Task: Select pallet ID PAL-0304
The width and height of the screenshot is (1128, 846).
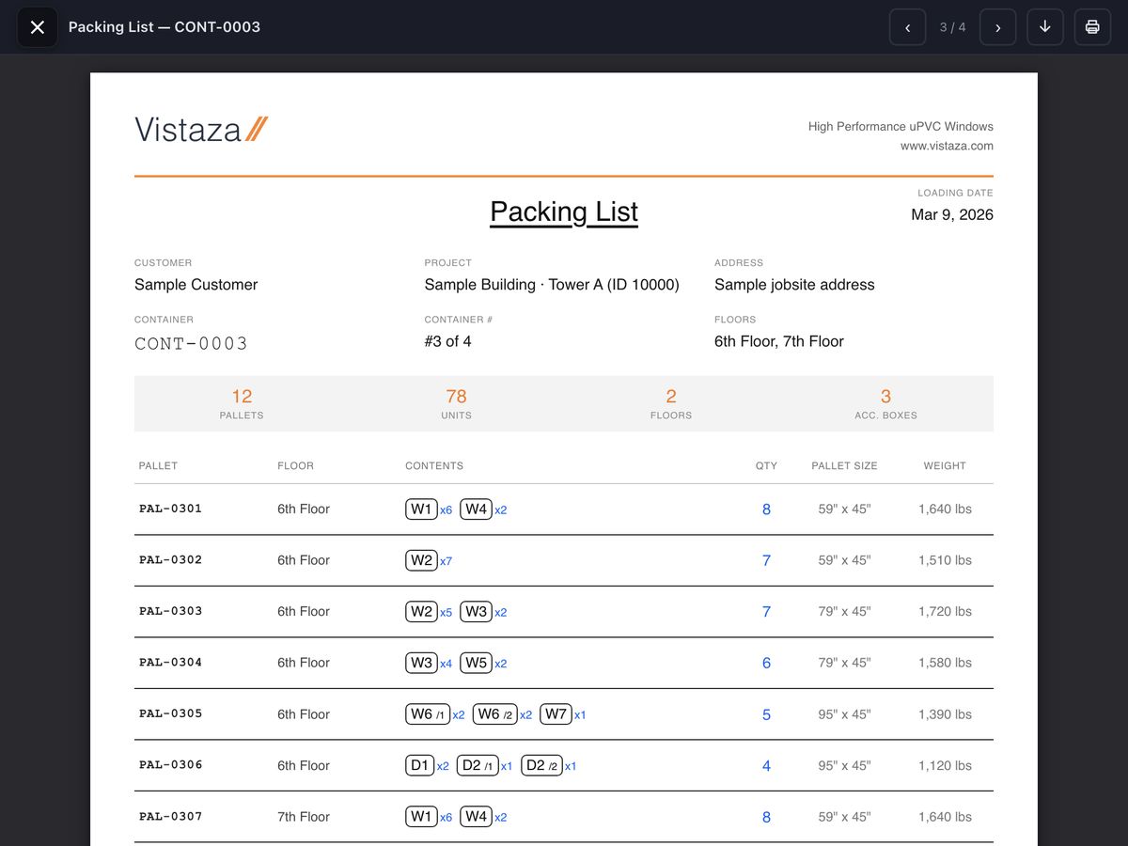Action: click(x=170, y=663)
